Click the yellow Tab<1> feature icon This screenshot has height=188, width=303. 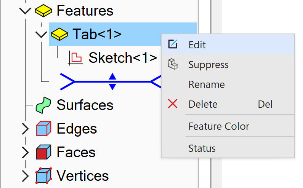[x=59, y=34]
